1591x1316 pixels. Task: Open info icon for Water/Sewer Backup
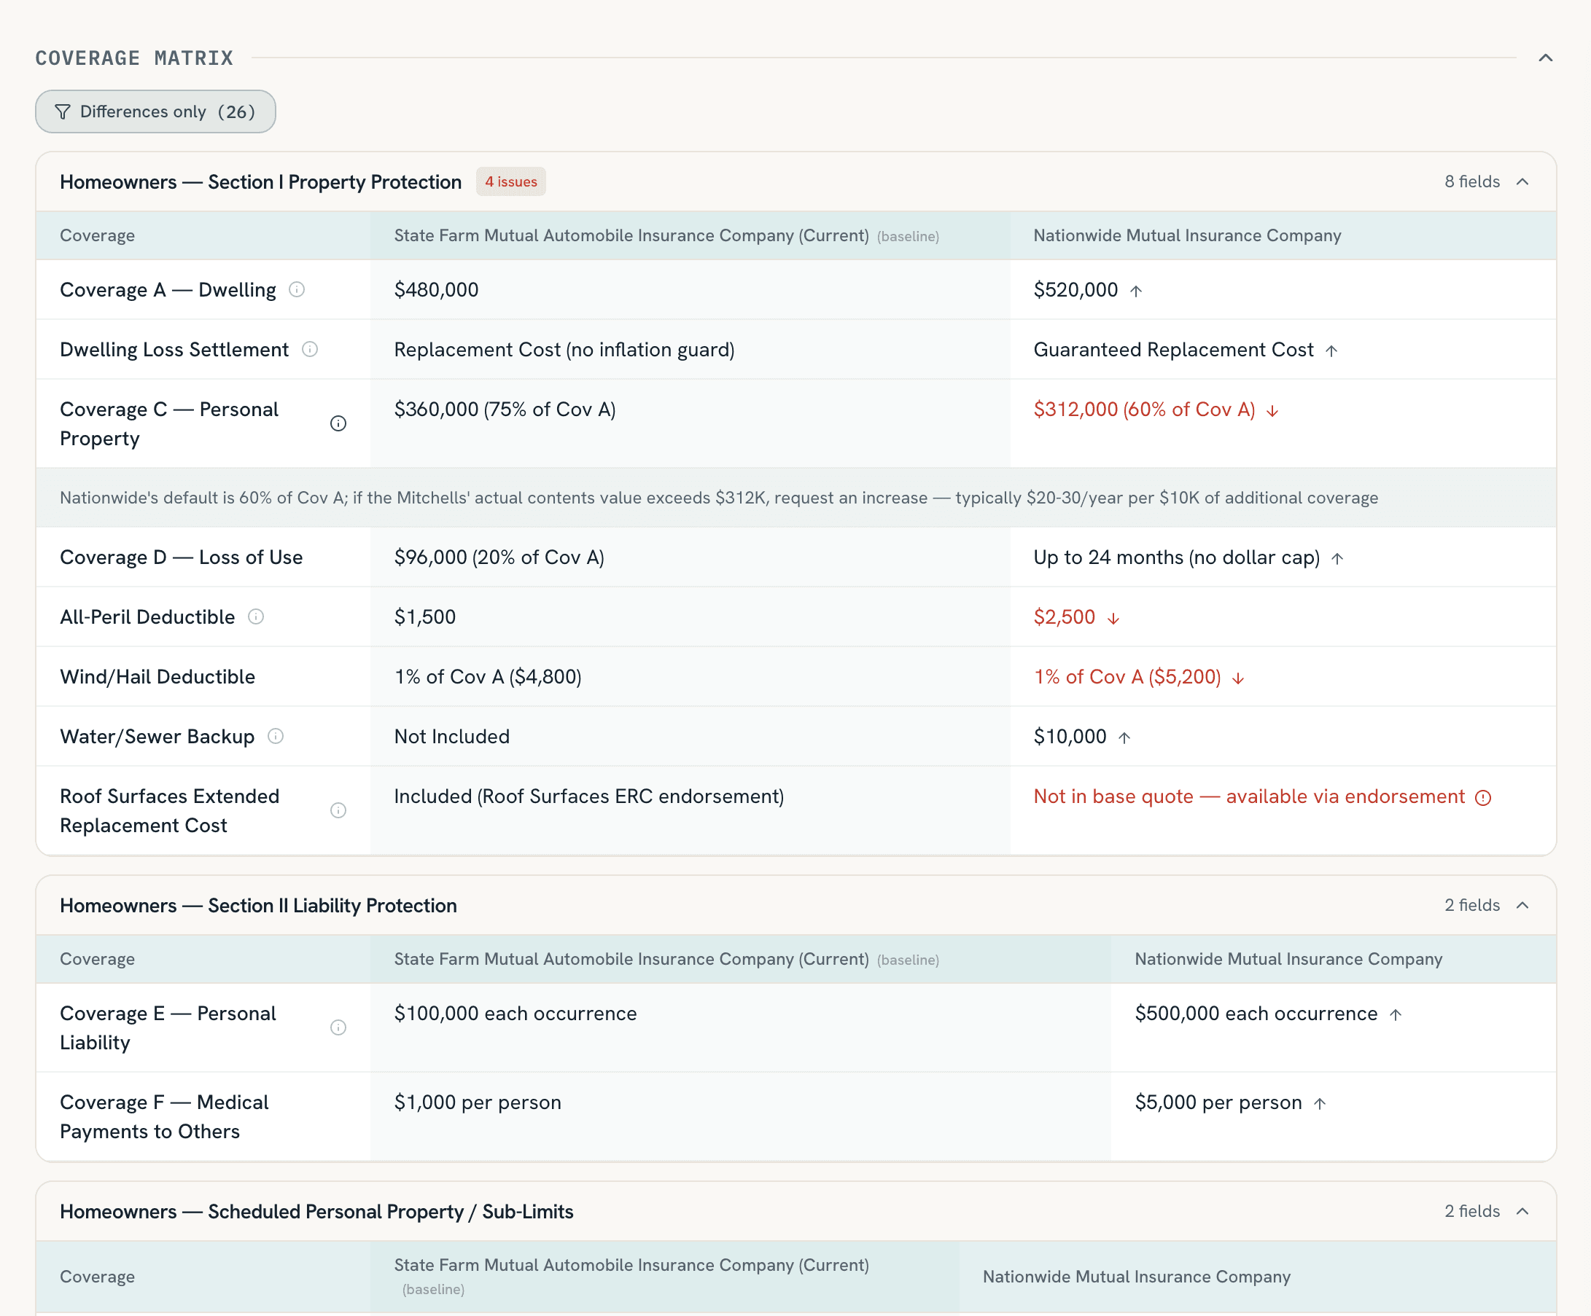(x=276, y=736)
